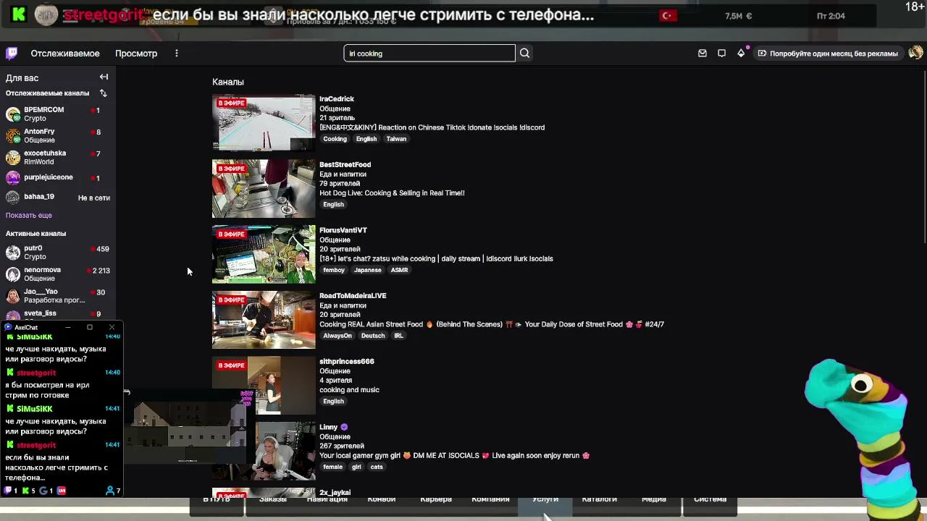Open 'Еда и напитки' category under BestStreetFood
The height and width of the screenshot is (521, 927).
[x=343, y=174]
